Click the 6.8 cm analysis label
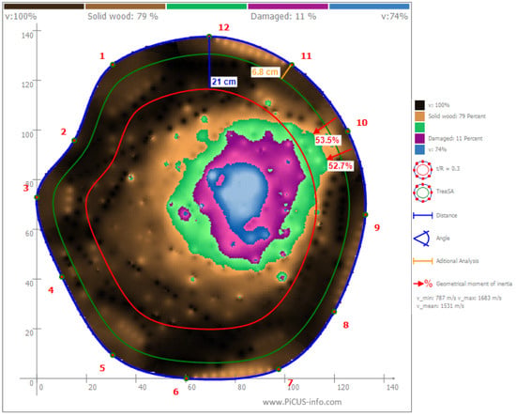The width and height of the screenshot is (516, 416). click(x=266, y=71)
